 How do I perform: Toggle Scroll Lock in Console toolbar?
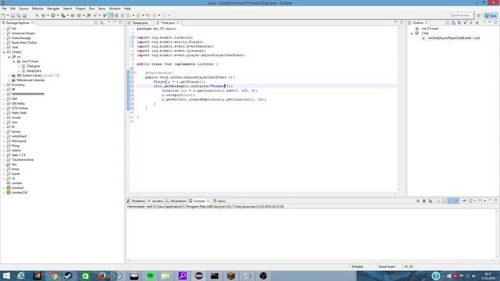[444, 201]
